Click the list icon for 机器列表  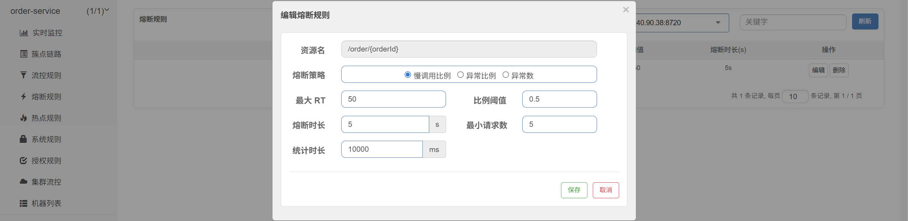tap(24, 203)
